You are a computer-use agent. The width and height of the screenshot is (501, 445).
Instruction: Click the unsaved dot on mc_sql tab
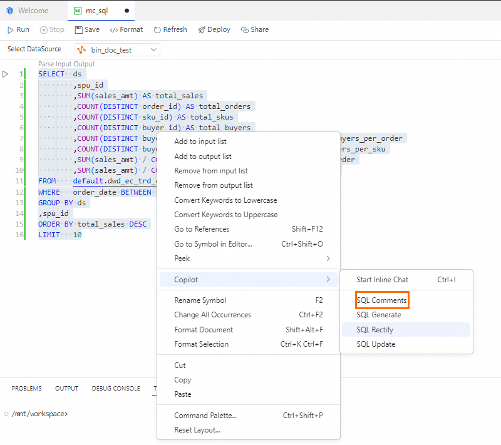pos(127,11)
